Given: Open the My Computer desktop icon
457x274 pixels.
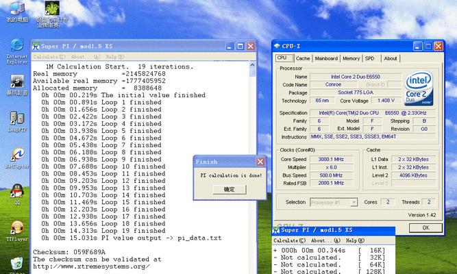Looking at the screenshot, I should click(x=17, y=11).
